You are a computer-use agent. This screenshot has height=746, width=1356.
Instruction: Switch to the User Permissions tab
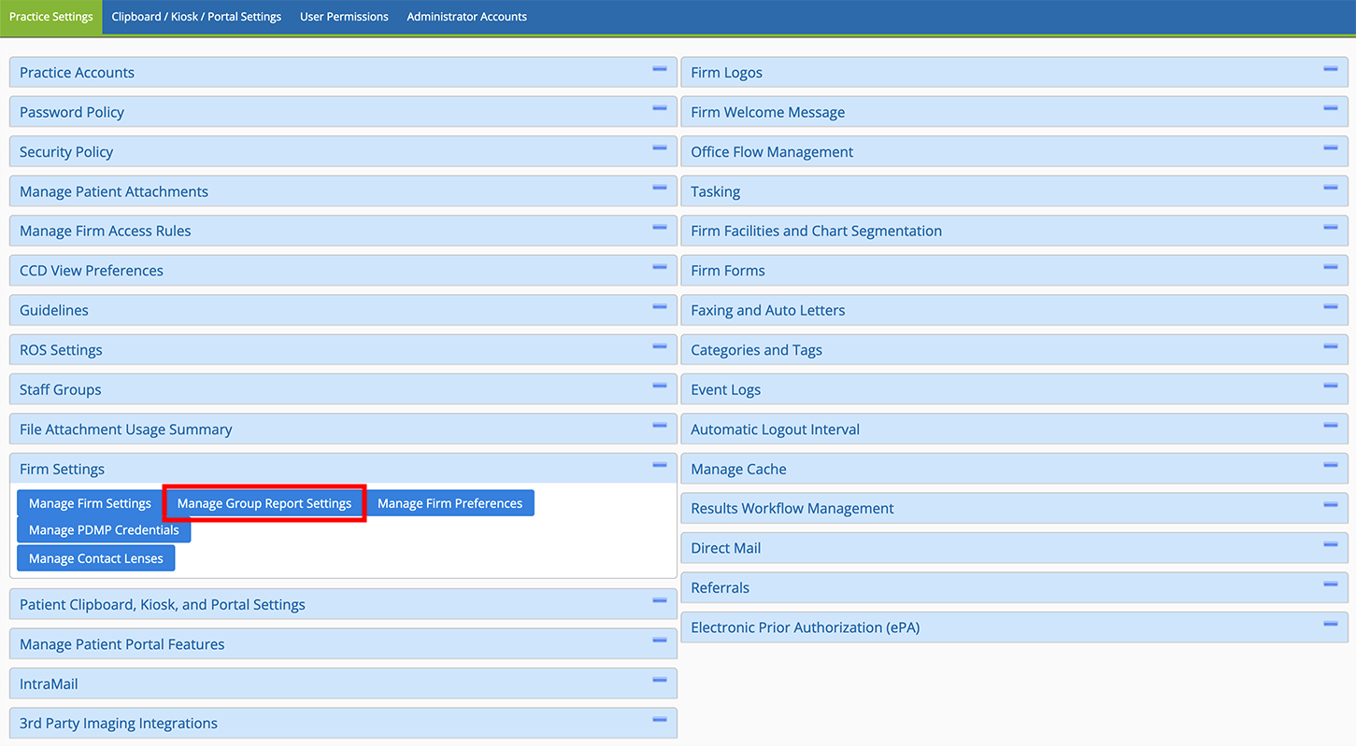point(344,17)
